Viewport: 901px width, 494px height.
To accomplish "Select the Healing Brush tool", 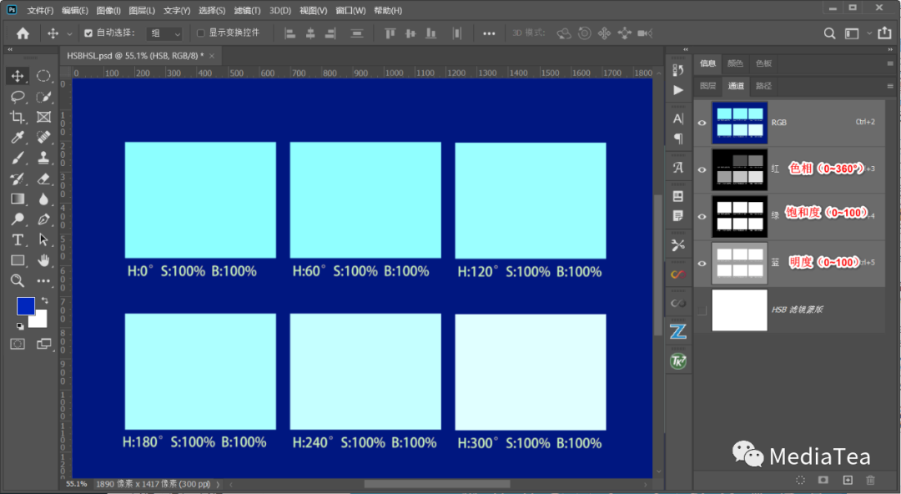I will 43,138.
